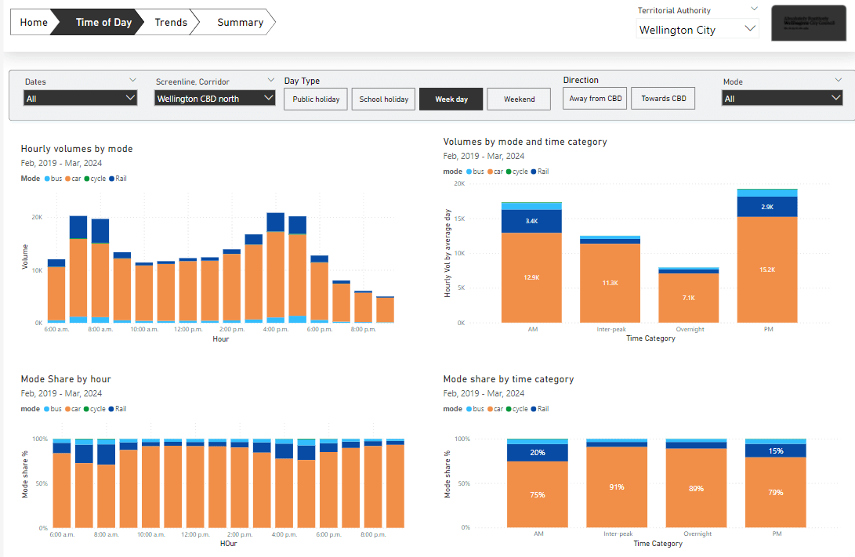Switch to the Trends tab
This screenshot has height=557, width=855.
tap(170, 23)
